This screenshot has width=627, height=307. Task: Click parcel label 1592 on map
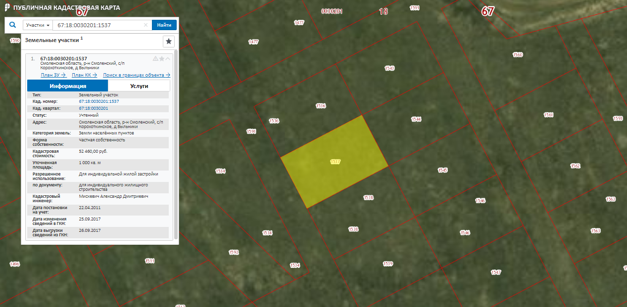234,252
